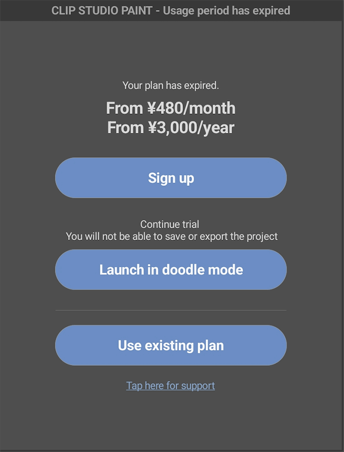This screenshot has height=452, width=344.
Task: Click the Sign up button
Action: tap(171, 178)
